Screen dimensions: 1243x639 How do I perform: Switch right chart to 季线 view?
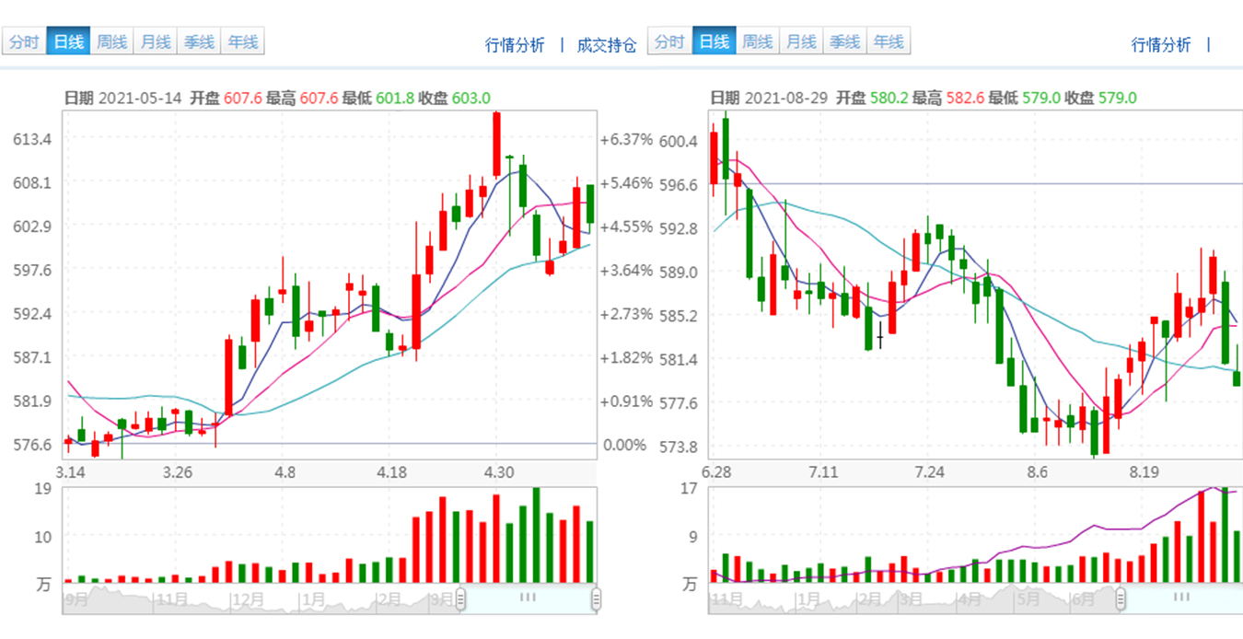tap(844, 42)
